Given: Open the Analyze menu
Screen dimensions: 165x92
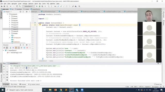Looking at the screenshot, I should (x=25, y=4).
